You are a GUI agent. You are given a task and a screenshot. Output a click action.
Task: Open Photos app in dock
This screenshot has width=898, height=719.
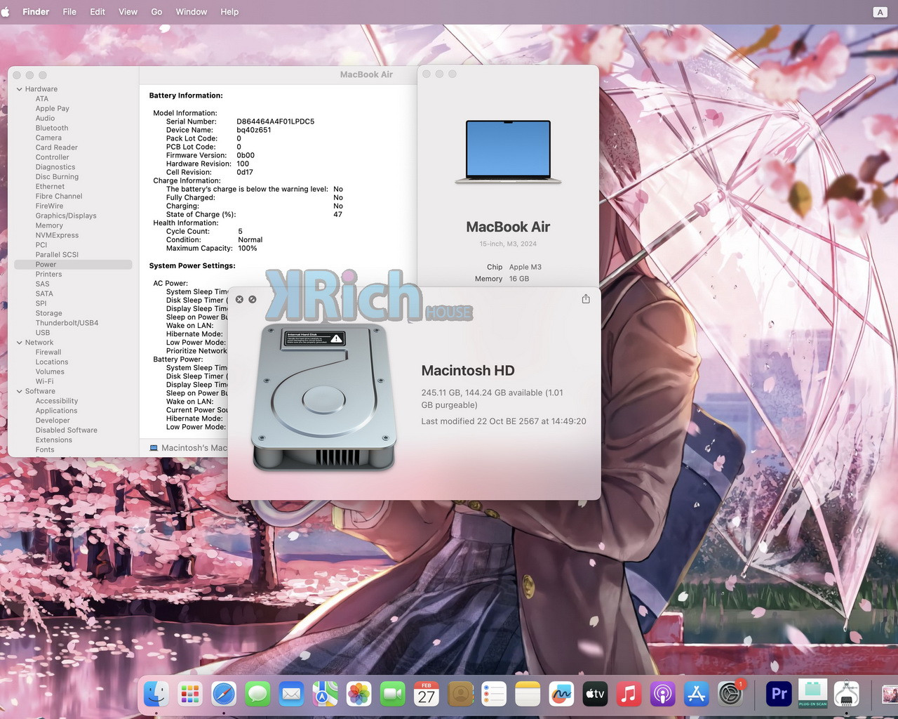click(358, 694)
